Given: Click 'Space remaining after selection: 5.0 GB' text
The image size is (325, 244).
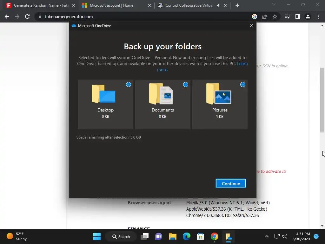Looking at the screenshot, I should (109, 137).
